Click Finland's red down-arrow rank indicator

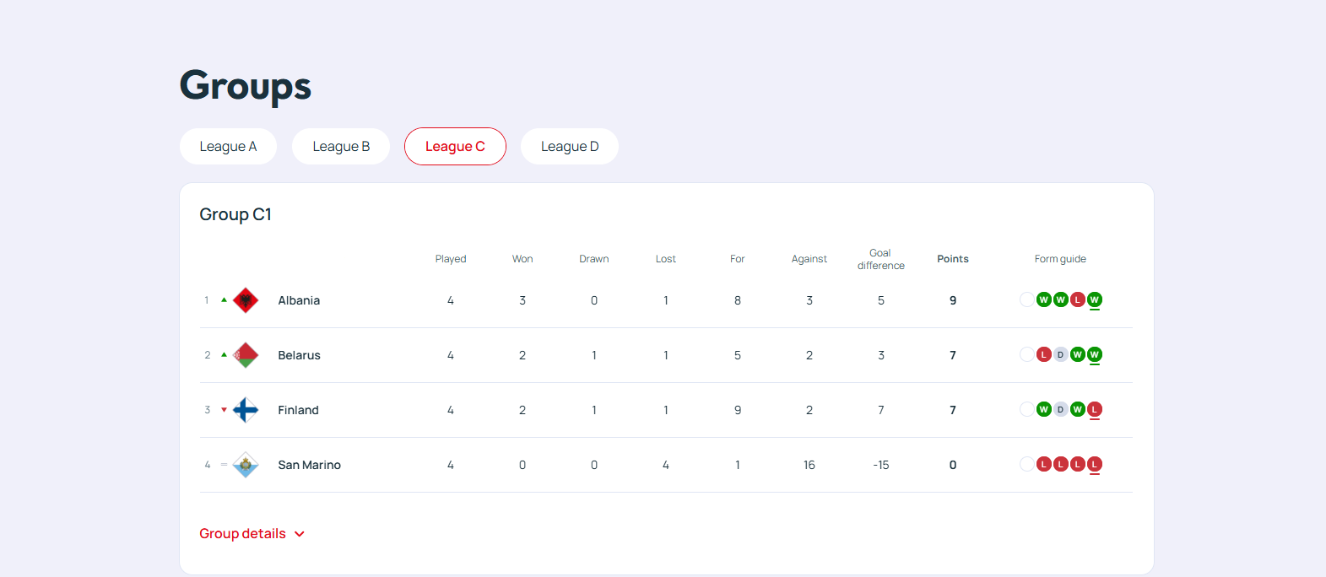pyautogui.click(x=224, y=410)
